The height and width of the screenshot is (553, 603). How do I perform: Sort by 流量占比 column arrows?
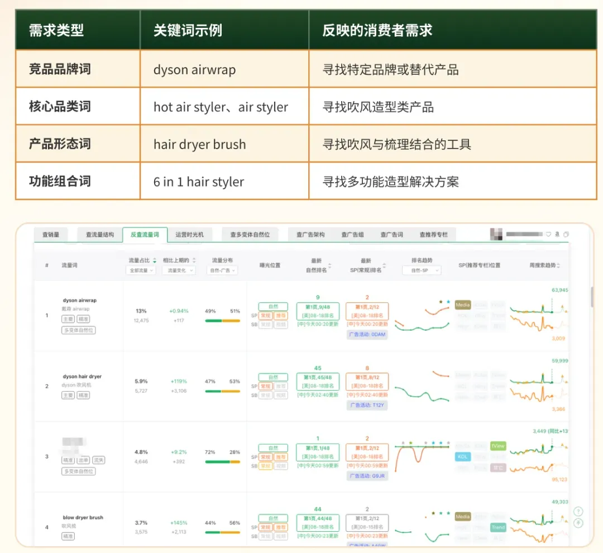click(x=155, y=260)
